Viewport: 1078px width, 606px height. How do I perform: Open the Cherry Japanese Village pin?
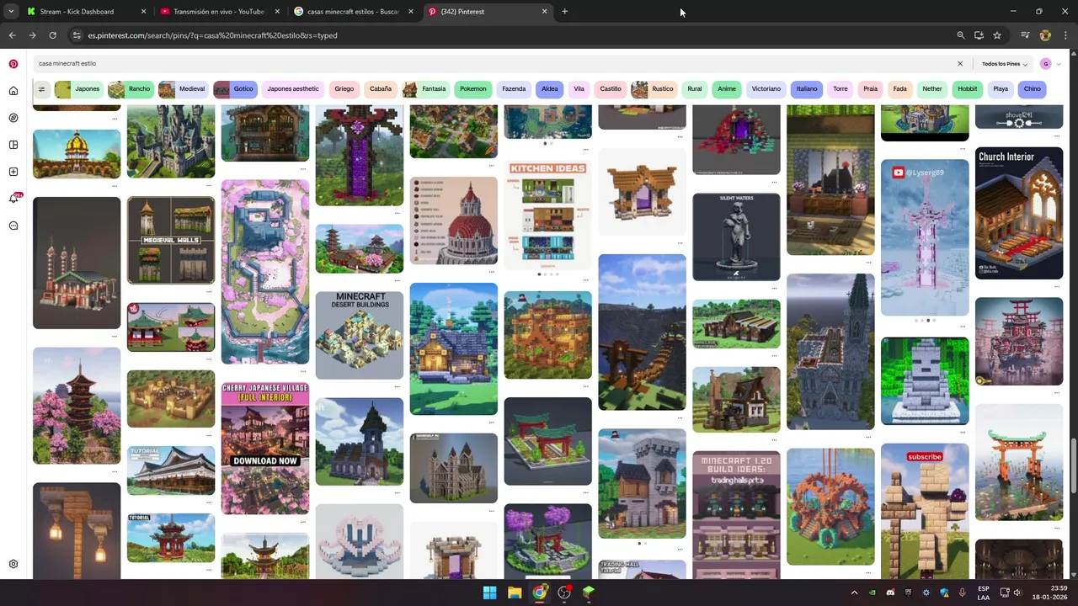pyautogui.click(x=265, y=448)
